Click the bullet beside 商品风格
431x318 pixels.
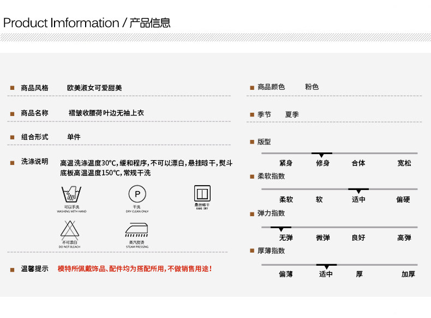tap(12, 88)
